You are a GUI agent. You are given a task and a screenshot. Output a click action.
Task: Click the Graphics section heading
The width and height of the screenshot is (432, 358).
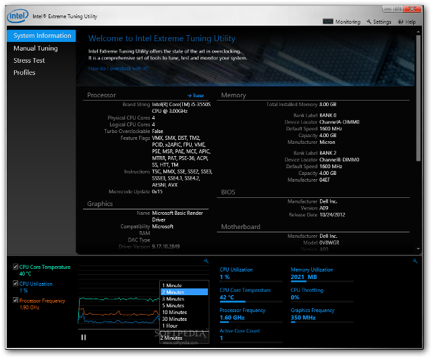click(x=100, y=204)
